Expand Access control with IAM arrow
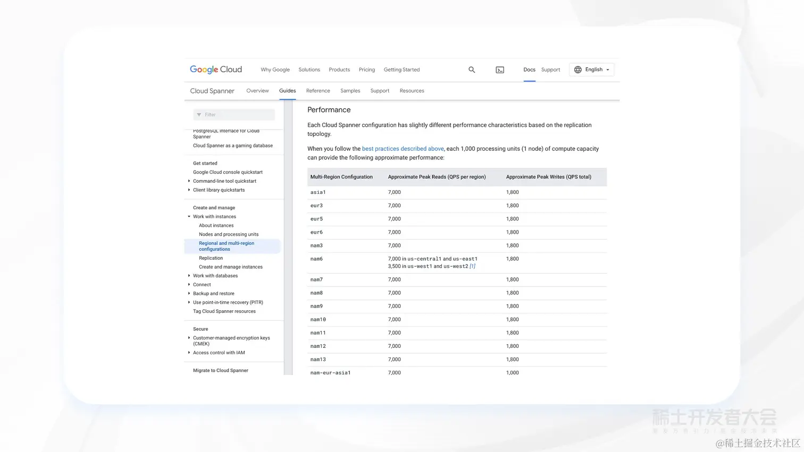This screenshot has width=804, height=452. tap(189, 353)
